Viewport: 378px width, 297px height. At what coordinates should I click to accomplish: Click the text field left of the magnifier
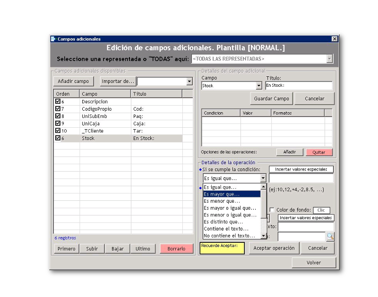[301, 236]
